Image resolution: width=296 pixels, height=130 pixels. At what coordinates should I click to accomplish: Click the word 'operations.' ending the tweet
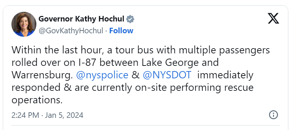click(x=37, y=100)
